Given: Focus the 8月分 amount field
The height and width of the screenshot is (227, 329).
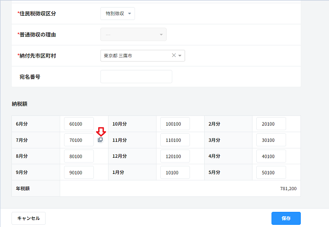Looking at the screenshot, I should pos(79,157).
